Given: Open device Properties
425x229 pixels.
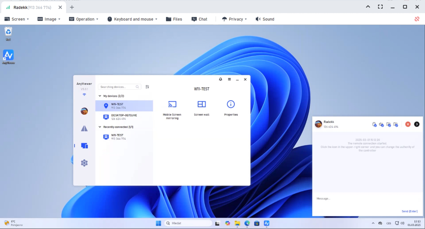Looking at the screenshot, I should pyautogui.click(x=231, y=108).
